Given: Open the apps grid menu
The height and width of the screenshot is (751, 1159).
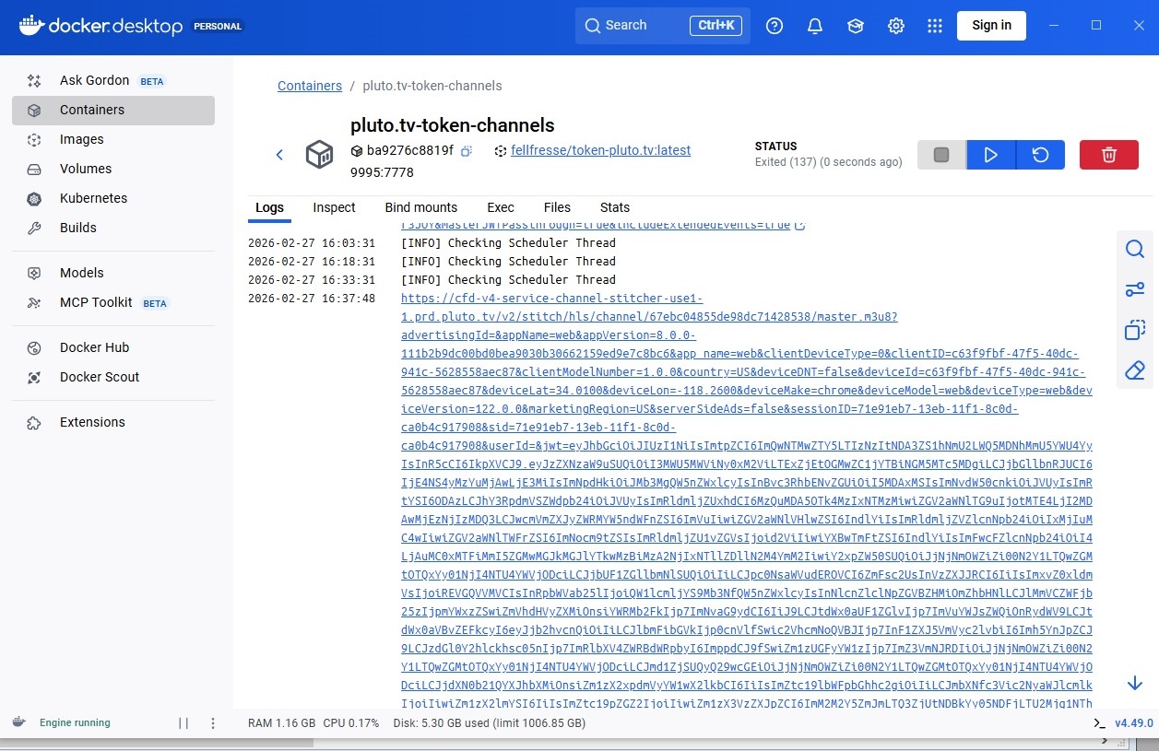Looking at the screenshot, I should click(x=935, y=26).
